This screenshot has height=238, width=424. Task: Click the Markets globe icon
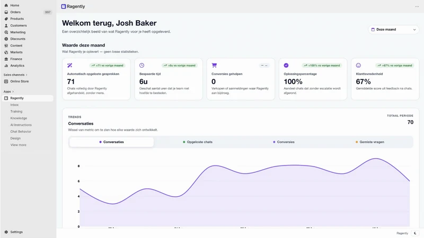6,52
